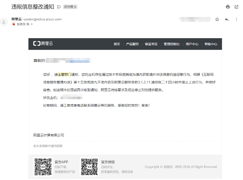Open the email in a new window
Viewport: 243px width, 180px height.
tap(236, 7)
